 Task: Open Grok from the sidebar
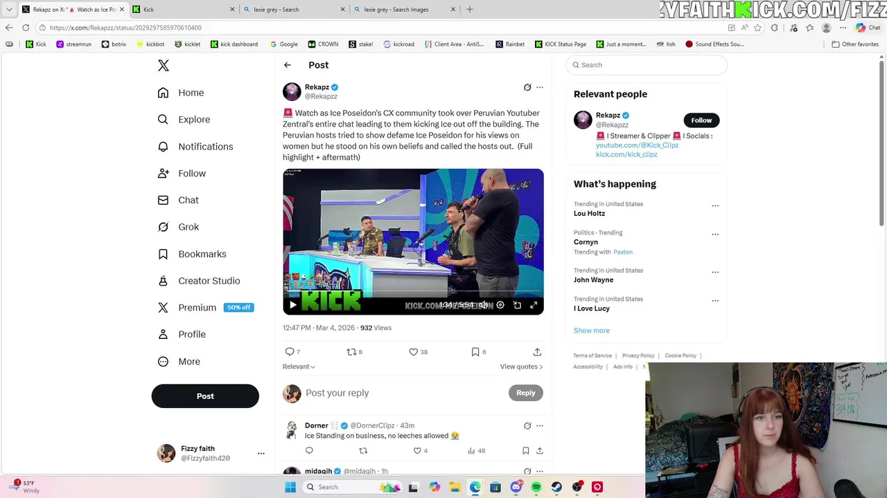[178, 227]
